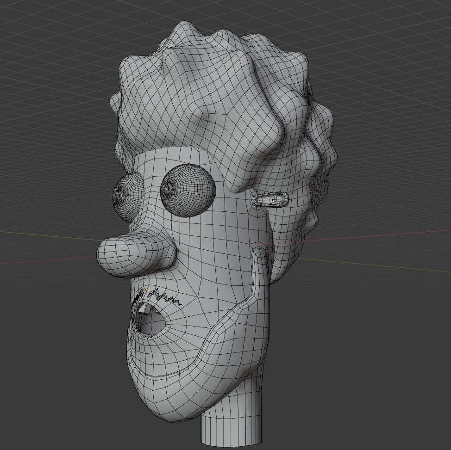Click the green Y axis line on the left

(46, 235)
